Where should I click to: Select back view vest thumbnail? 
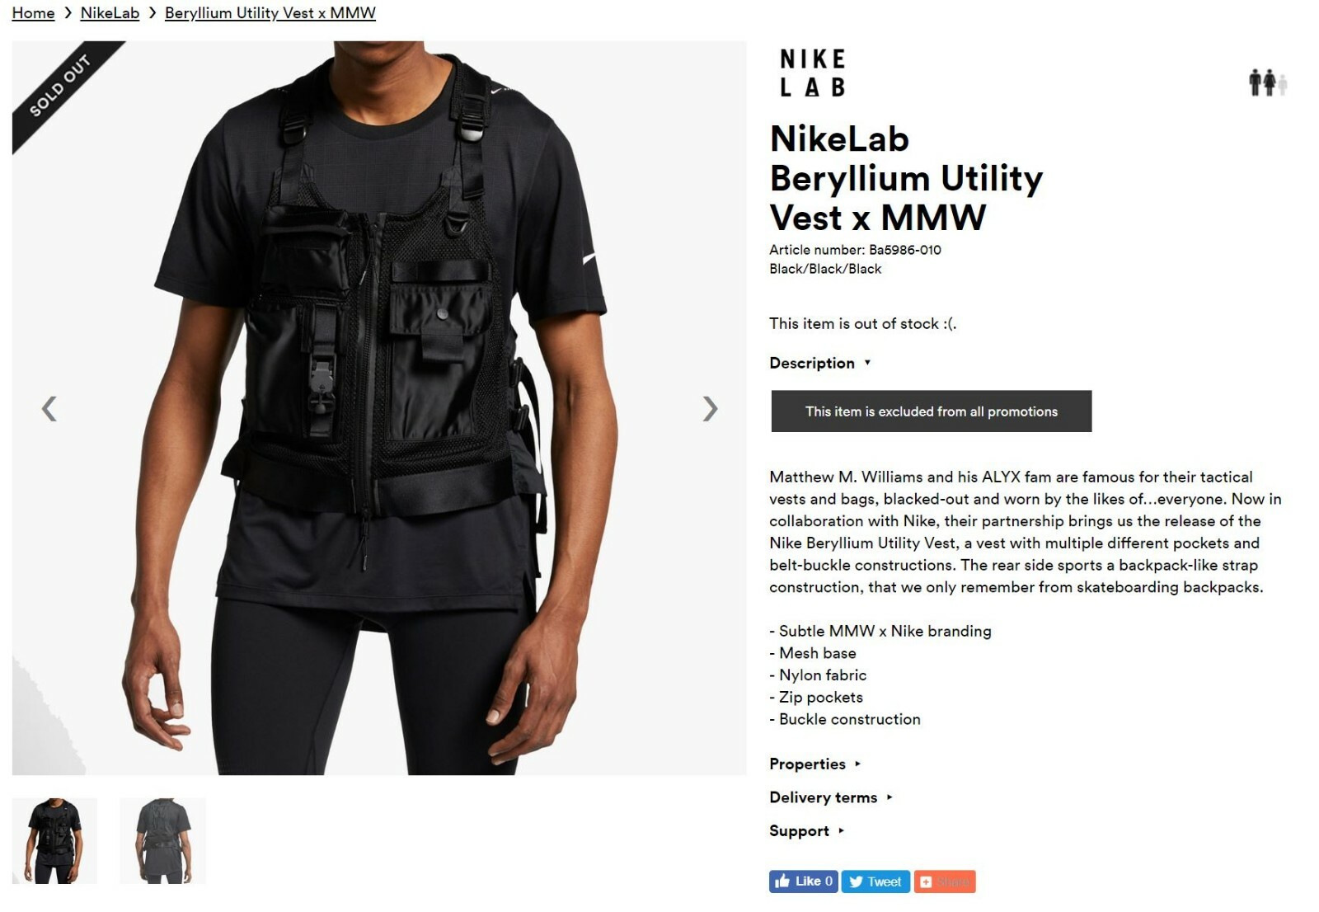pos(162,840)
